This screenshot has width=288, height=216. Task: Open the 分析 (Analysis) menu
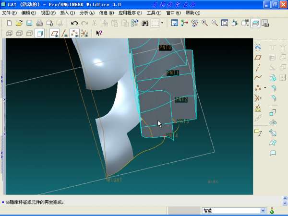[87, 13]
